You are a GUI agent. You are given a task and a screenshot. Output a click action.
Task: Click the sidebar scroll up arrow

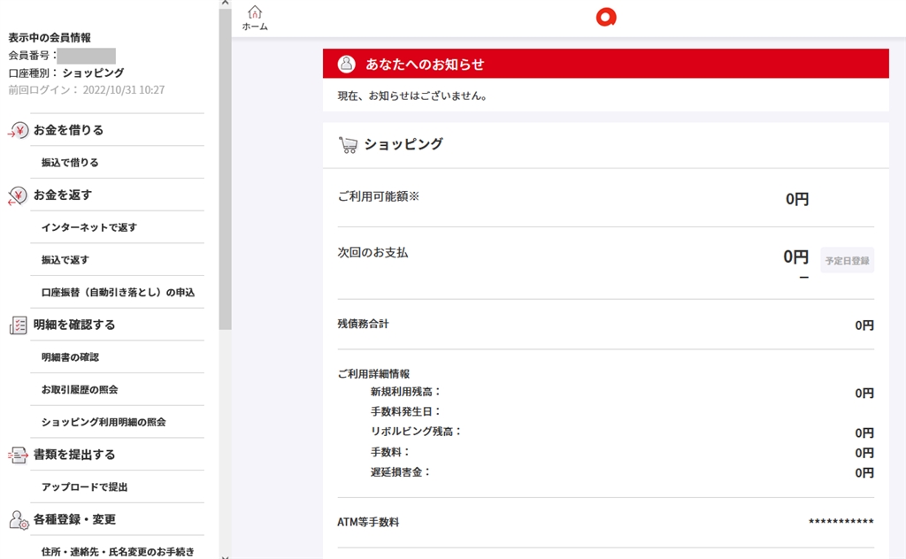click(x=225, y=3)
